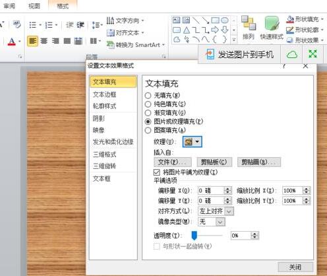
Task: Open the 视图 view tab
Action: (34, 6)
